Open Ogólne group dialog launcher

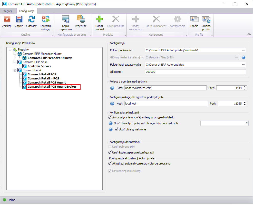click(53, 35)
